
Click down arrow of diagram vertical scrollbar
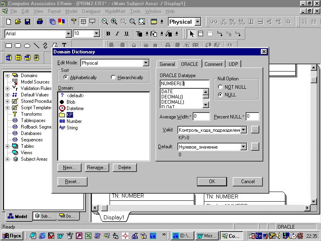(x=314, y=202)
